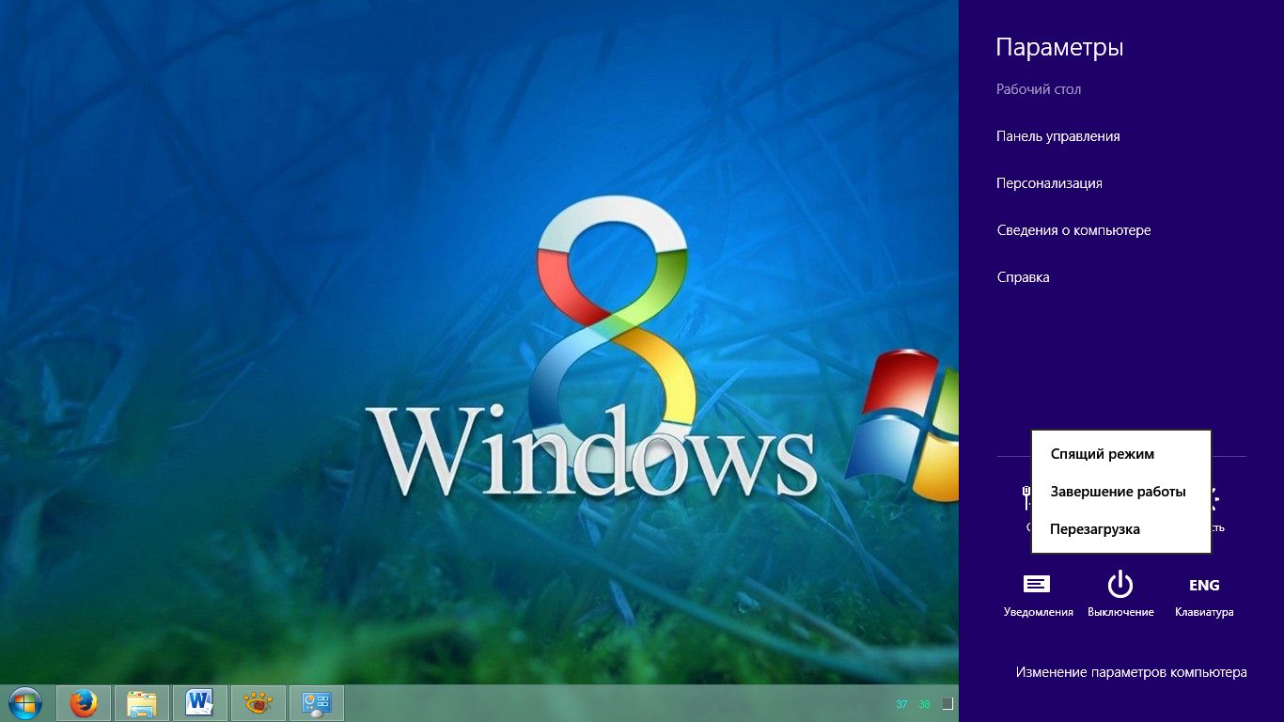Click the eye-shaped image viewer taskbar icon
This screenshot has height=722, width=1284.
tap(258, 703)
